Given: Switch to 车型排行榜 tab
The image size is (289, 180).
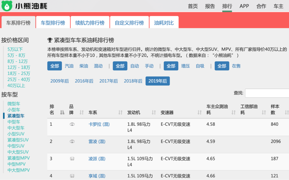Looking at the screenshot, I should (53, 23).
